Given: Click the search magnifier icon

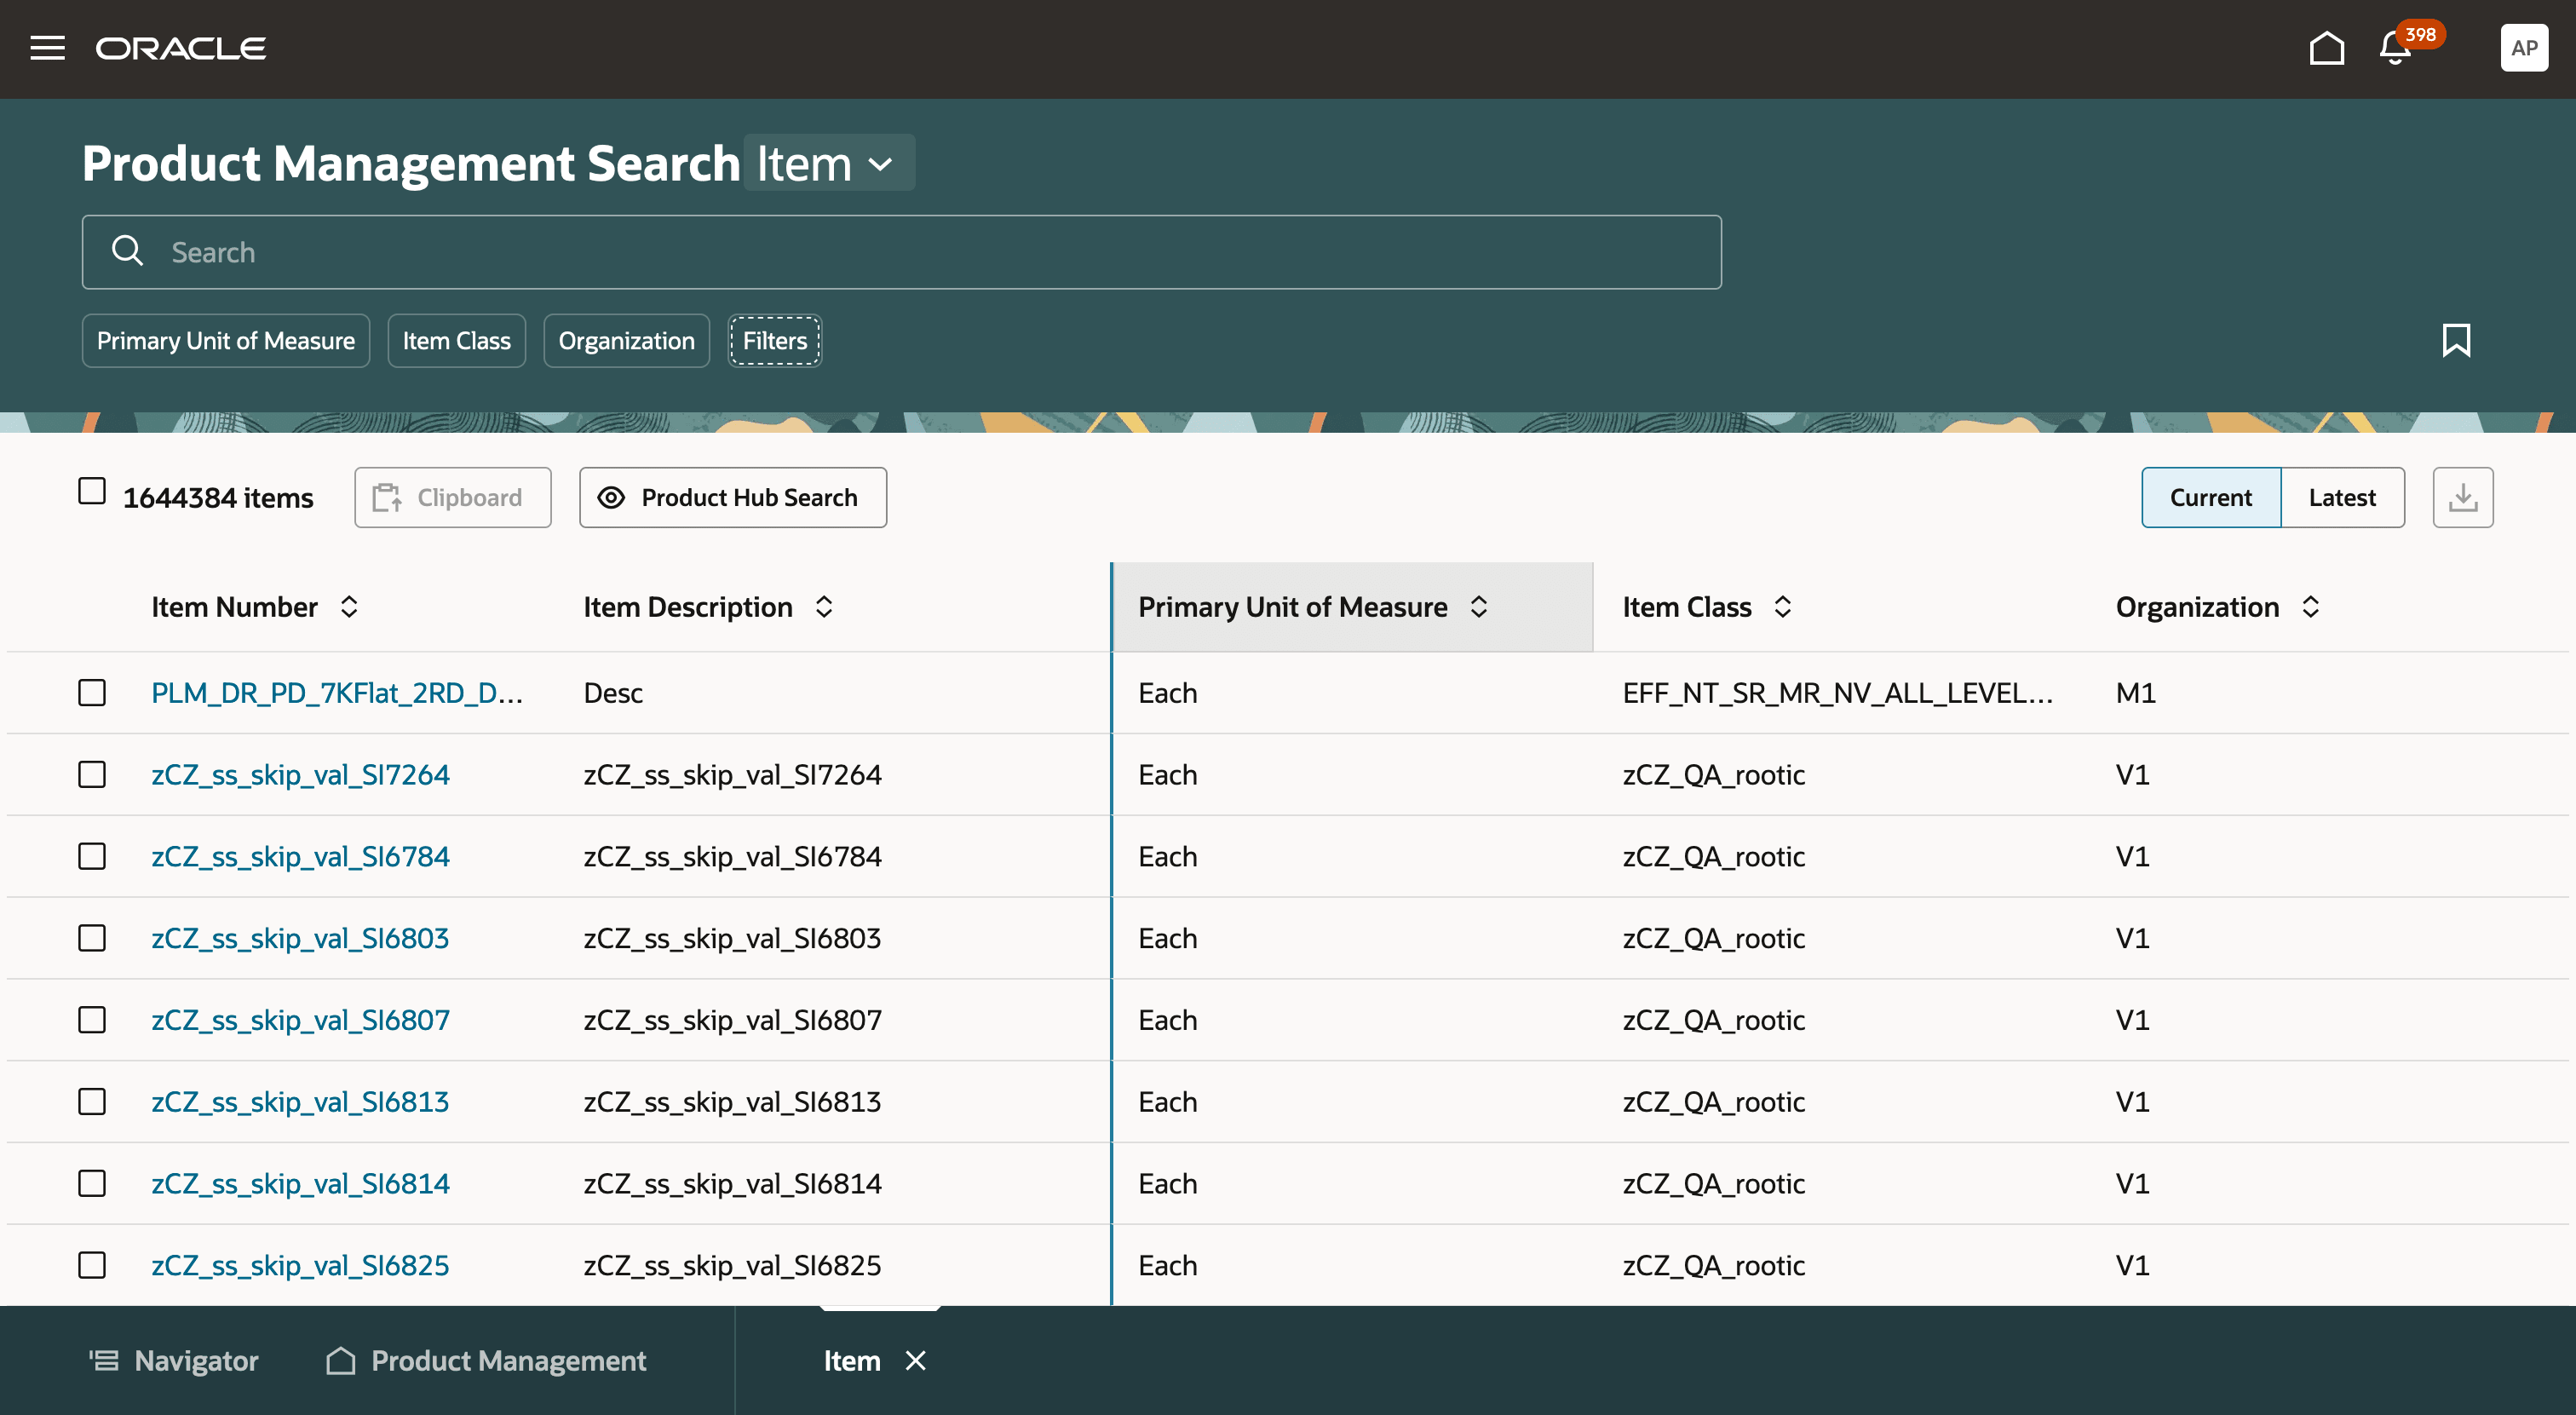Looking at the screenshot, I should point(127,251).
